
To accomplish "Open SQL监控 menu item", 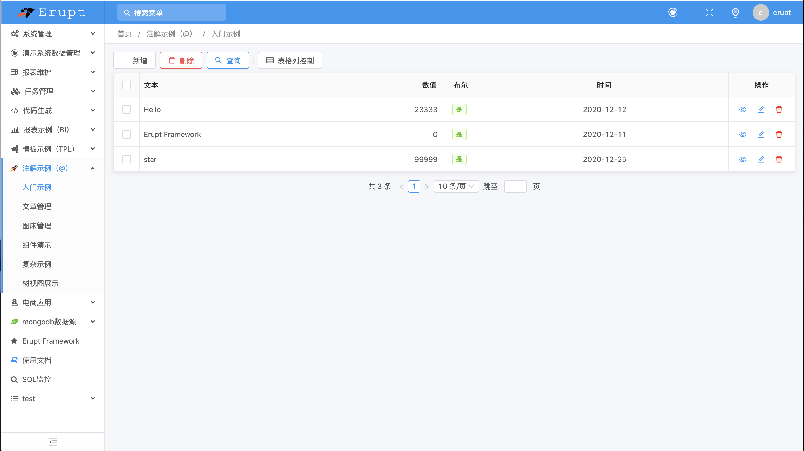I will pyautogui.click(x=37, y=379).
